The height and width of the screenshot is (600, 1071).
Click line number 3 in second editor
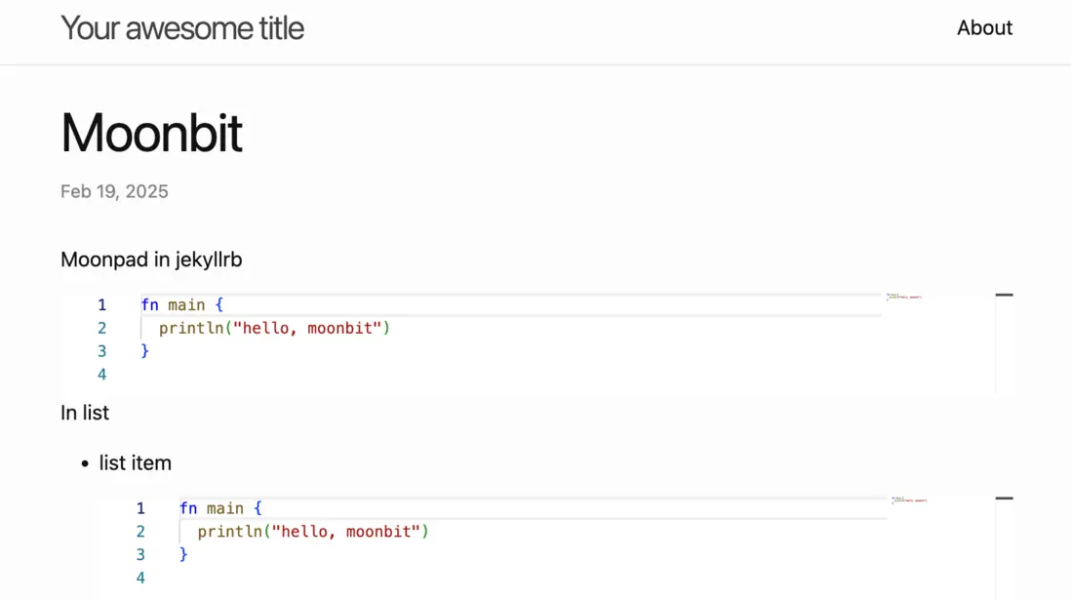pyautogui.click(x=140, y=554)
